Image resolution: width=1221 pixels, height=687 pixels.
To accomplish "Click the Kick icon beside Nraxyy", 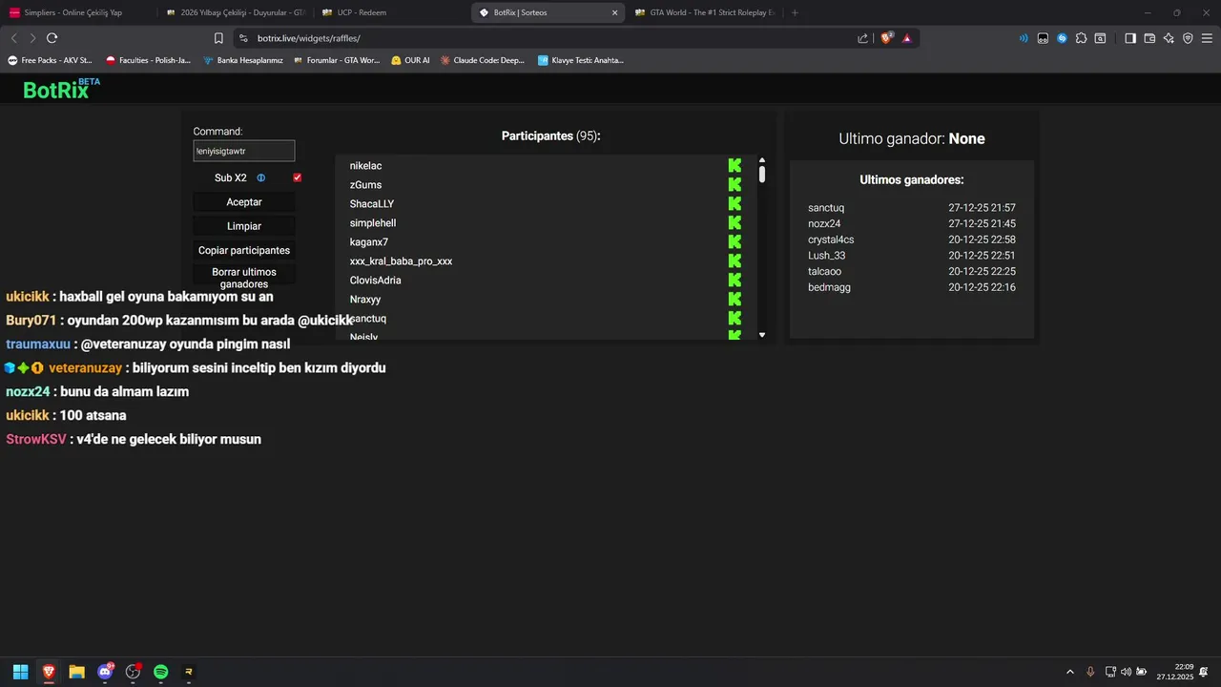I will [x=735, y=300].
